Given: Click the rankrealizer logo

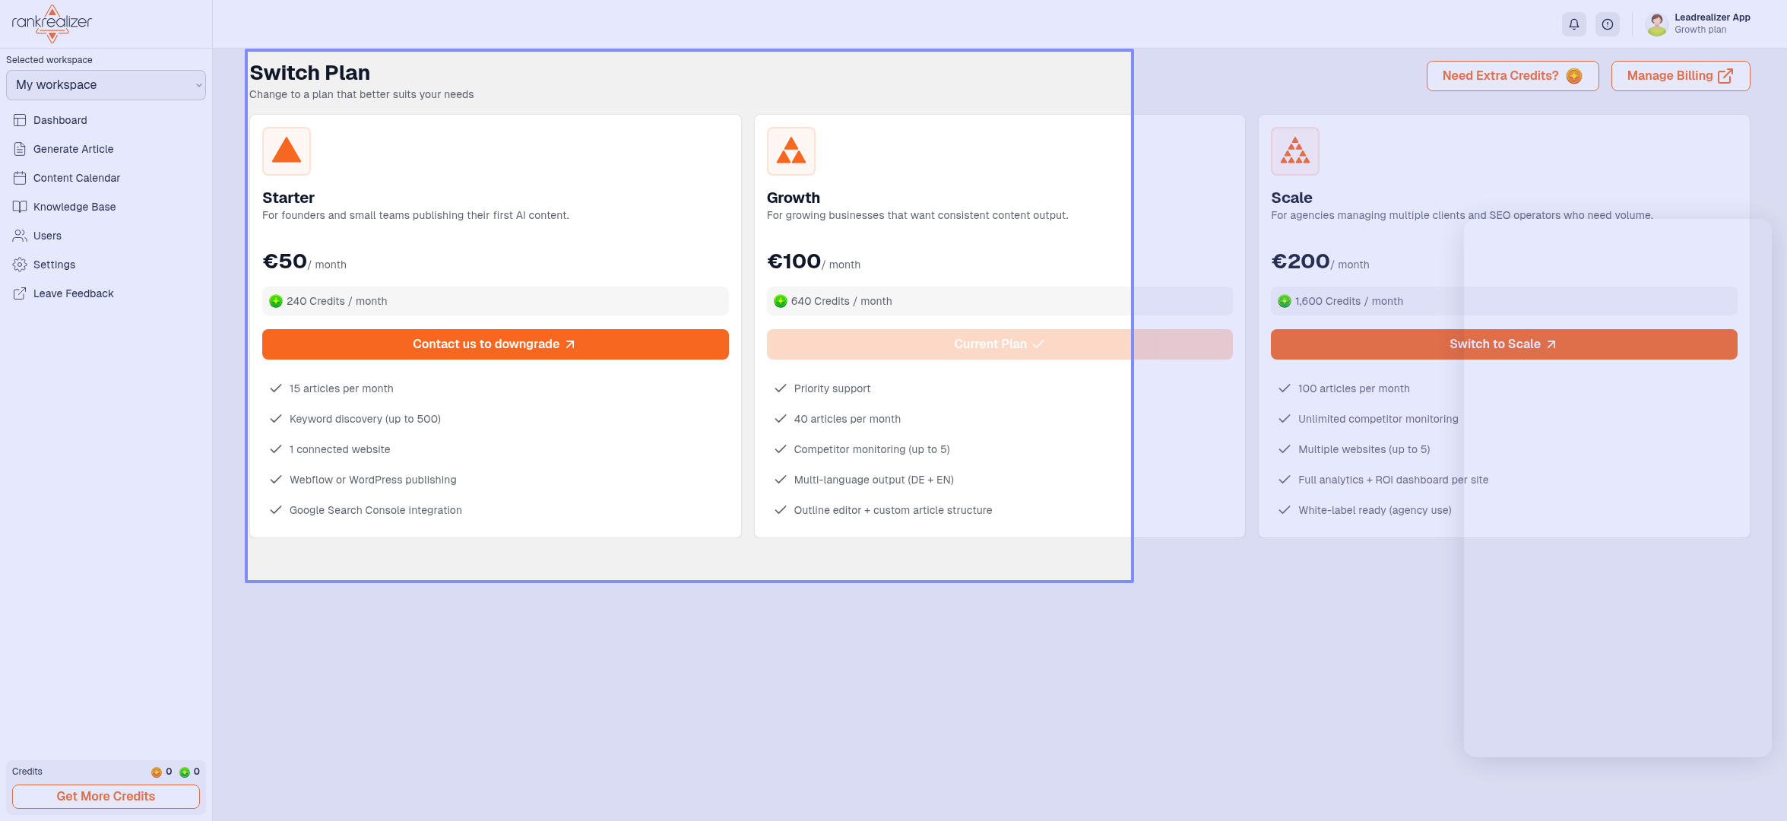Looking at the screenshot, I should 52,24.
